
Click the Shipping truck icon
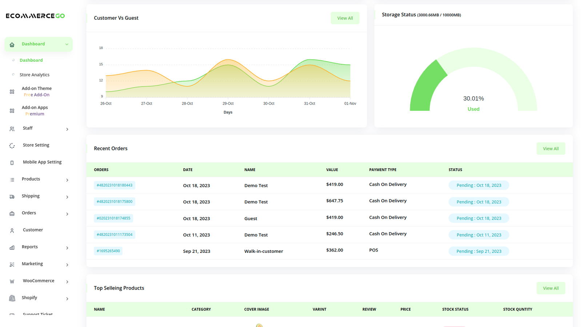(x=12, y=197)
